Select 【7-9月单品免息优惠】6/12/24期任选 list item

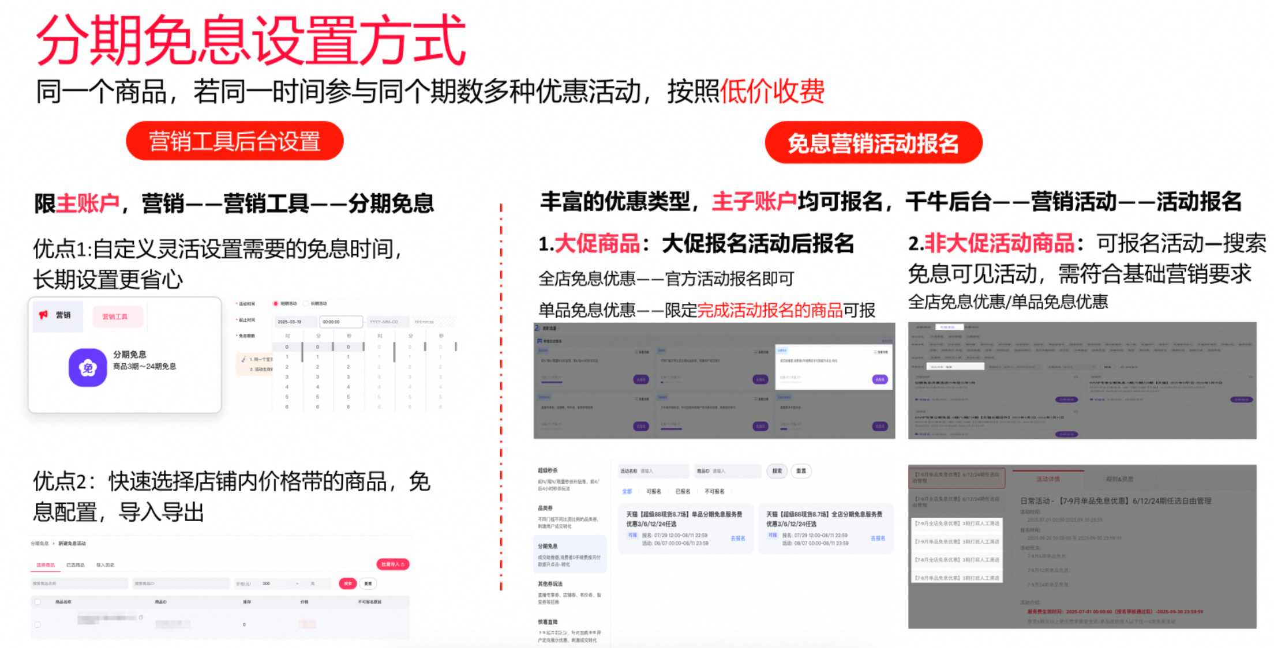pos(957,478)
